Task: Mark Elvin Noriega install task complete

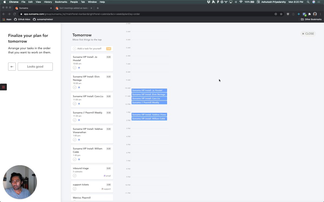Action: (x=75, y=87)
